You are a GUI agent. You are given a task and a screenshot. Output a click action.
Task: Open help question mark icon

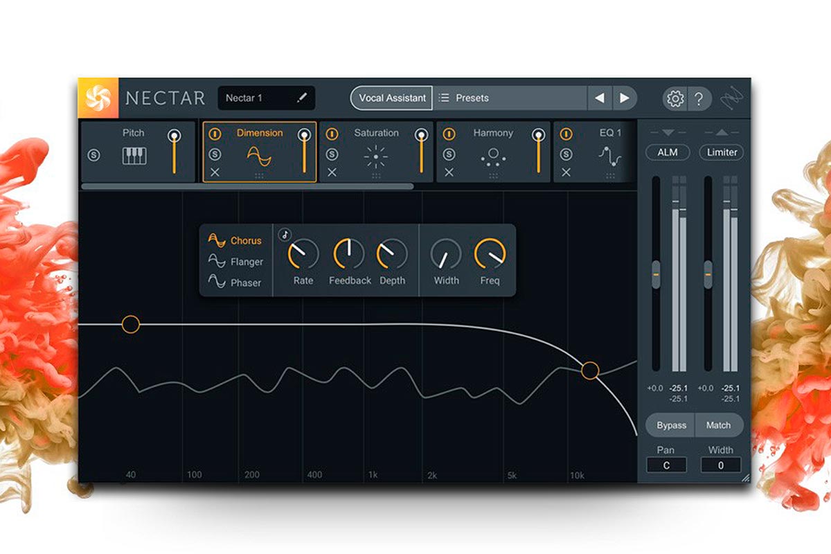pyautogui.click(x=699, y=98)
